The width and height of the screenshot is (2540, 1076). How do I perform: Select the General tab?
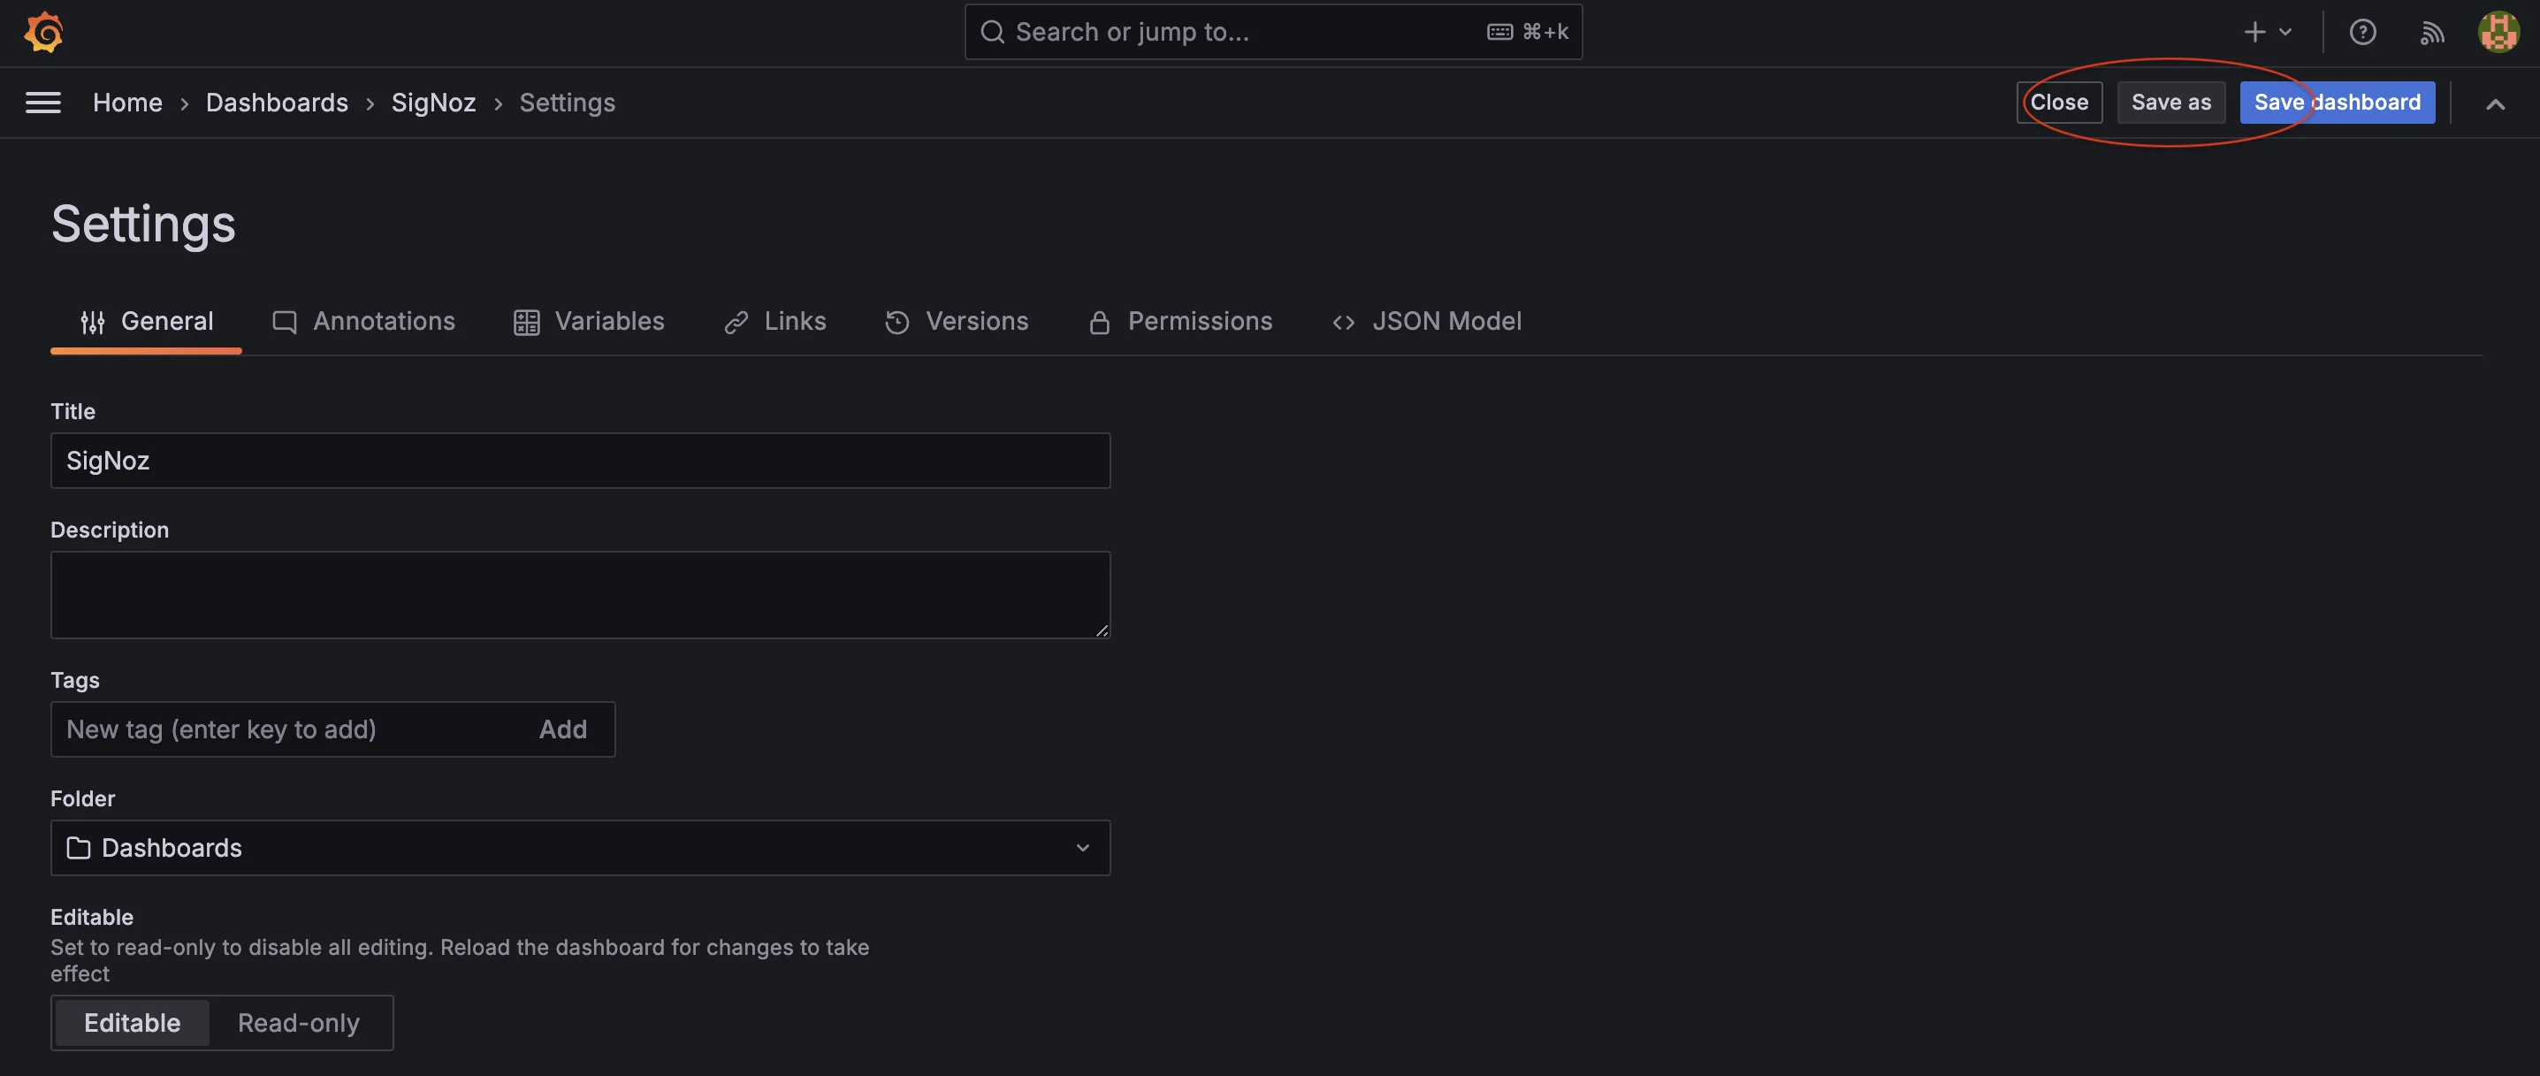tap(146, 322)
